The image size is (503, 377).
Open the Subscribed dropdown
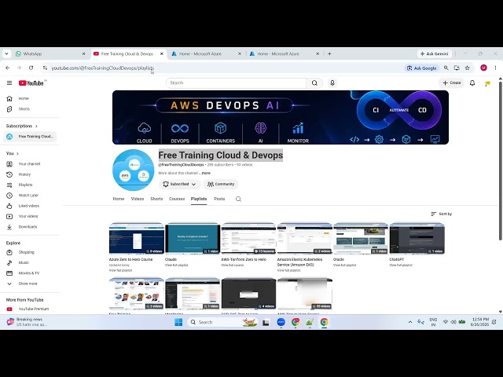coord(179,184)
